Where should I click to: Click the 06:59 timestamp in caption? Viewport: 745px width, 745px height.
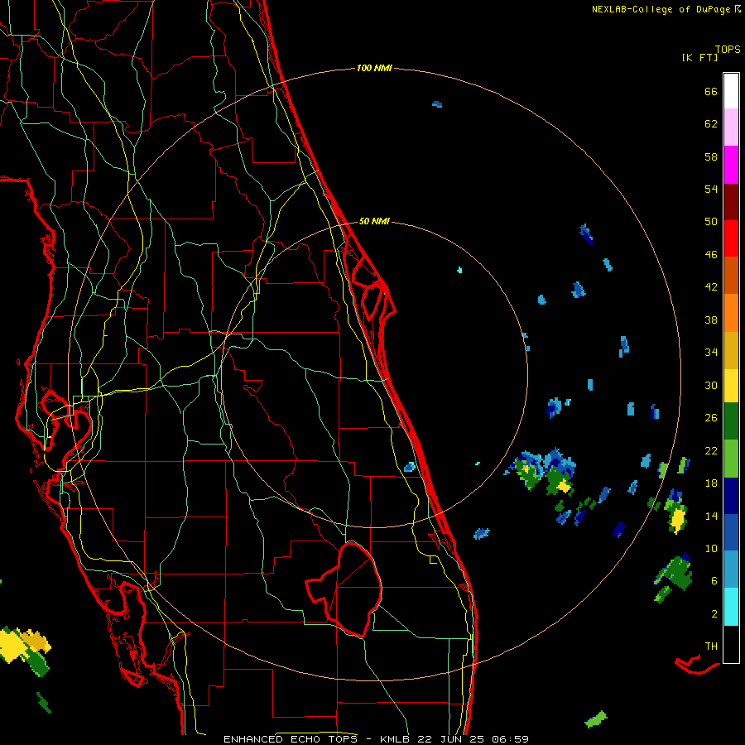(510, 739)
